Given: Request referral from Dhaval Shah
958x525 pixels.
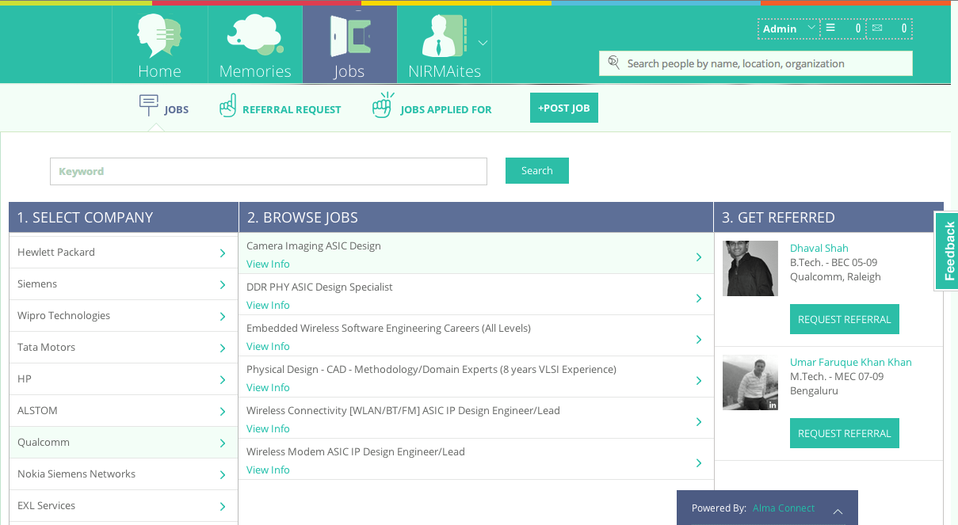Looking at the screenshot, I should pos(845,319).
